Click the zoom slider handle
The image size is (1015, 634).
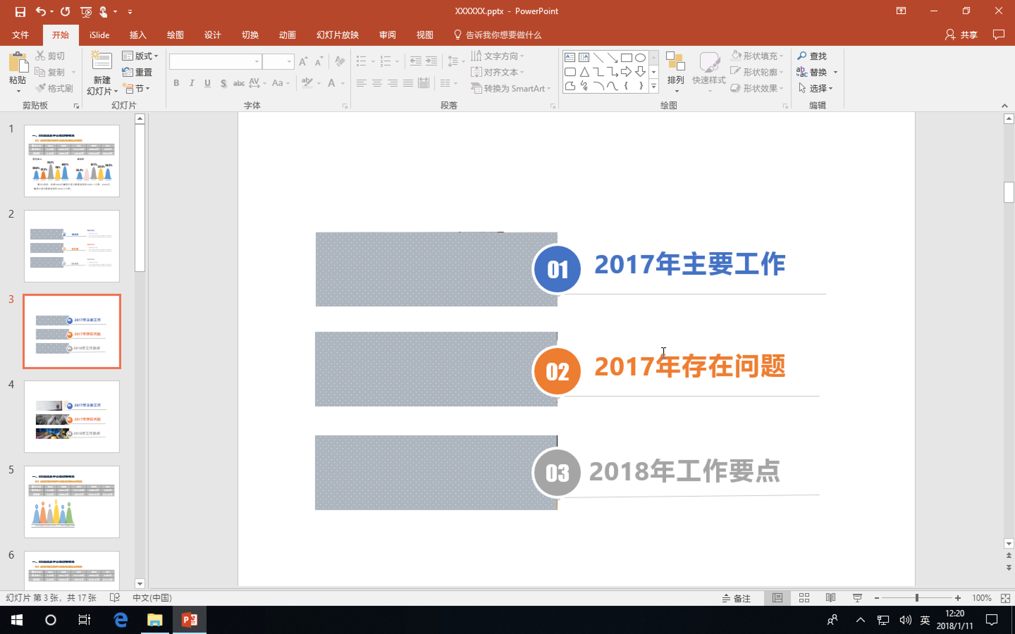(x=917, y=598)
